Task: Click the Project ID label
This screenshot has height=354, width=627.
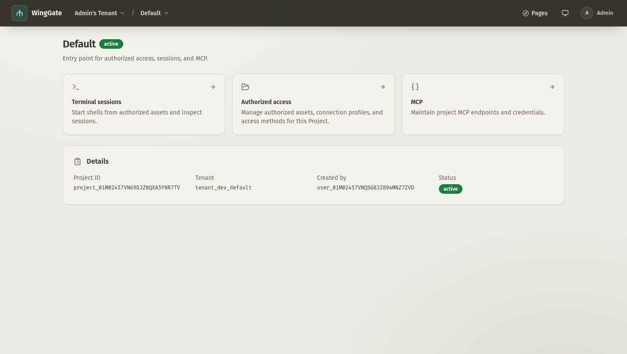Action: (x=87, y=178)
